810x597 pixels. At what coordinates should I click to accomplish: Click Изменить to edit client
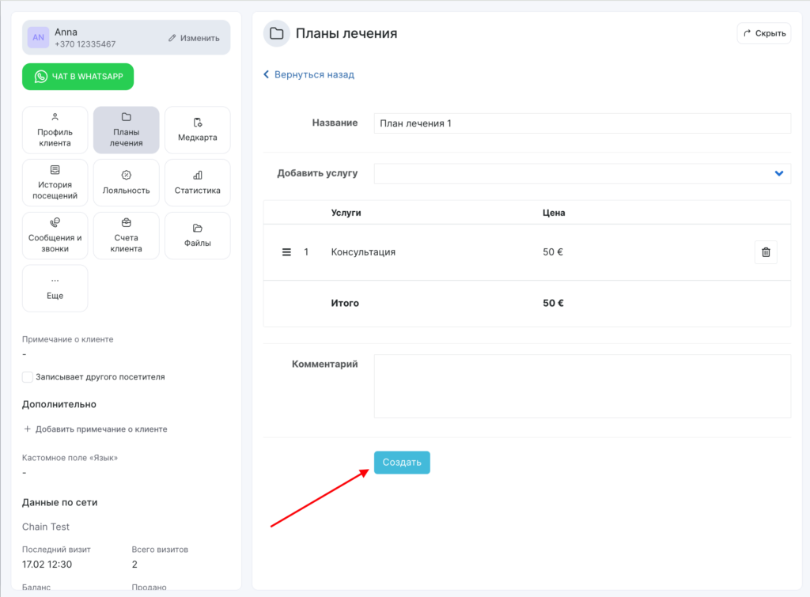(194, 38)
